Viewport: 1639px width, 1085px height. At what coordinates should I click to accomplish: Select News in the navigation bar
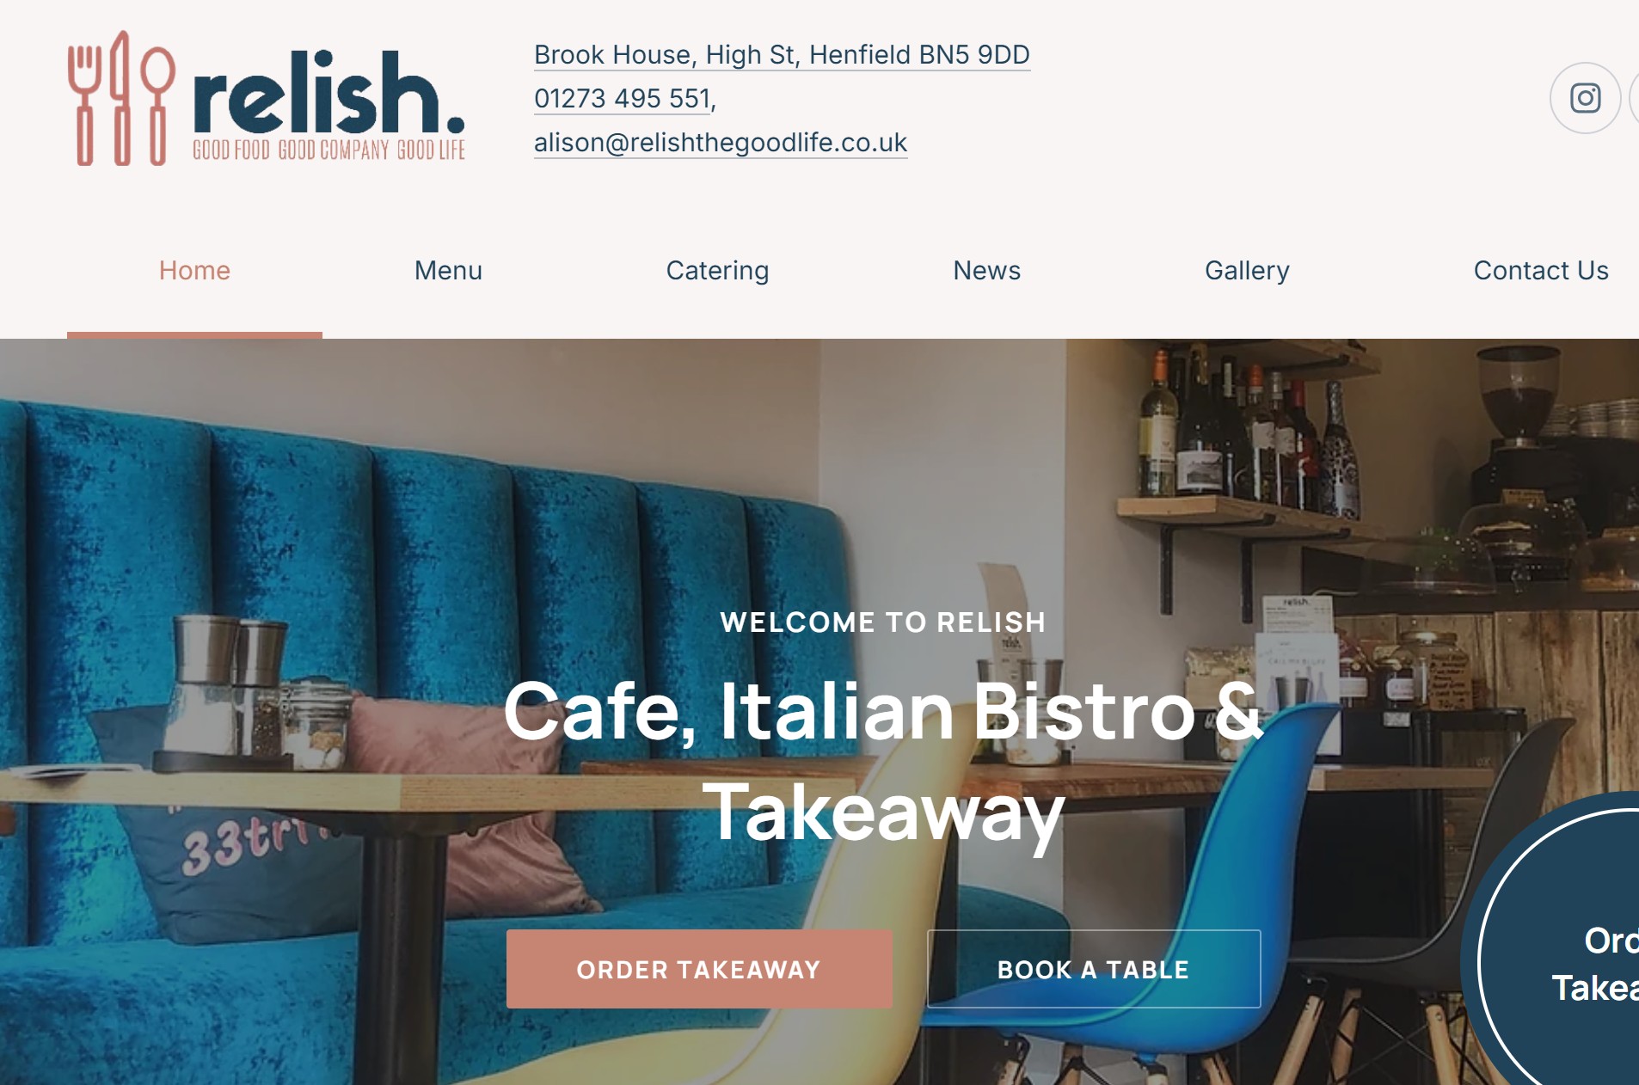tap(986, 270)
